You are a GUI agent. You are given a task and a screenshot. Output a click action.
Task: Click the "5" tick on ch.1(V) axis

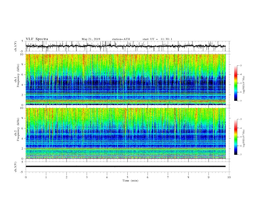(22, 41)
